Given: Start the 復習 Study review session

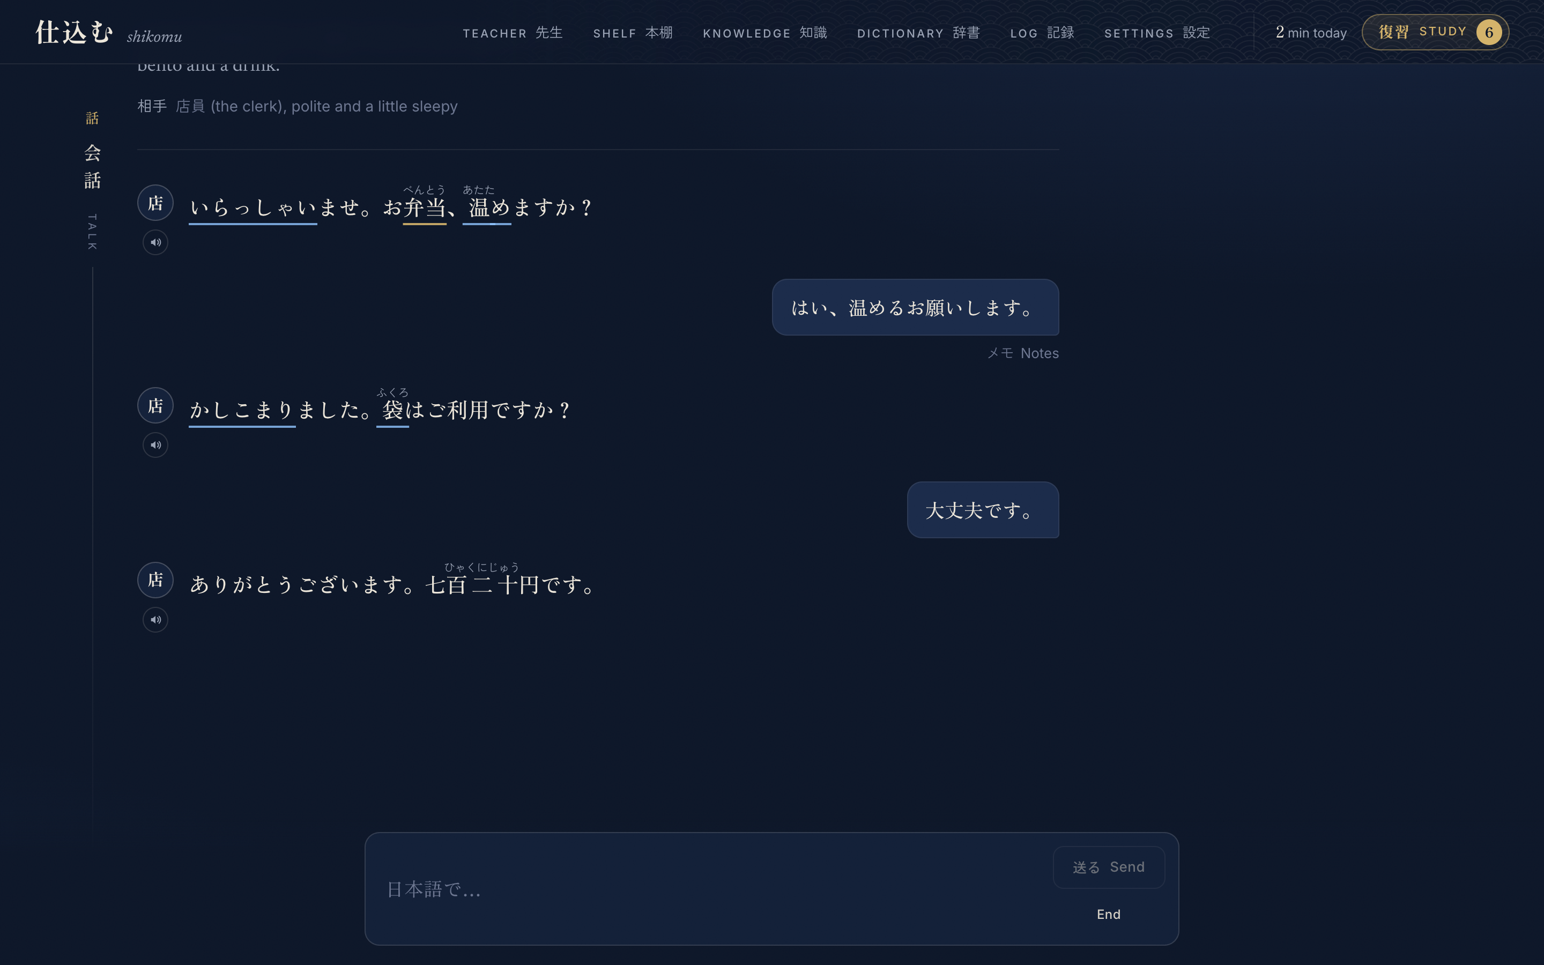Looking at the screenshot, I should pos(1435,32).
